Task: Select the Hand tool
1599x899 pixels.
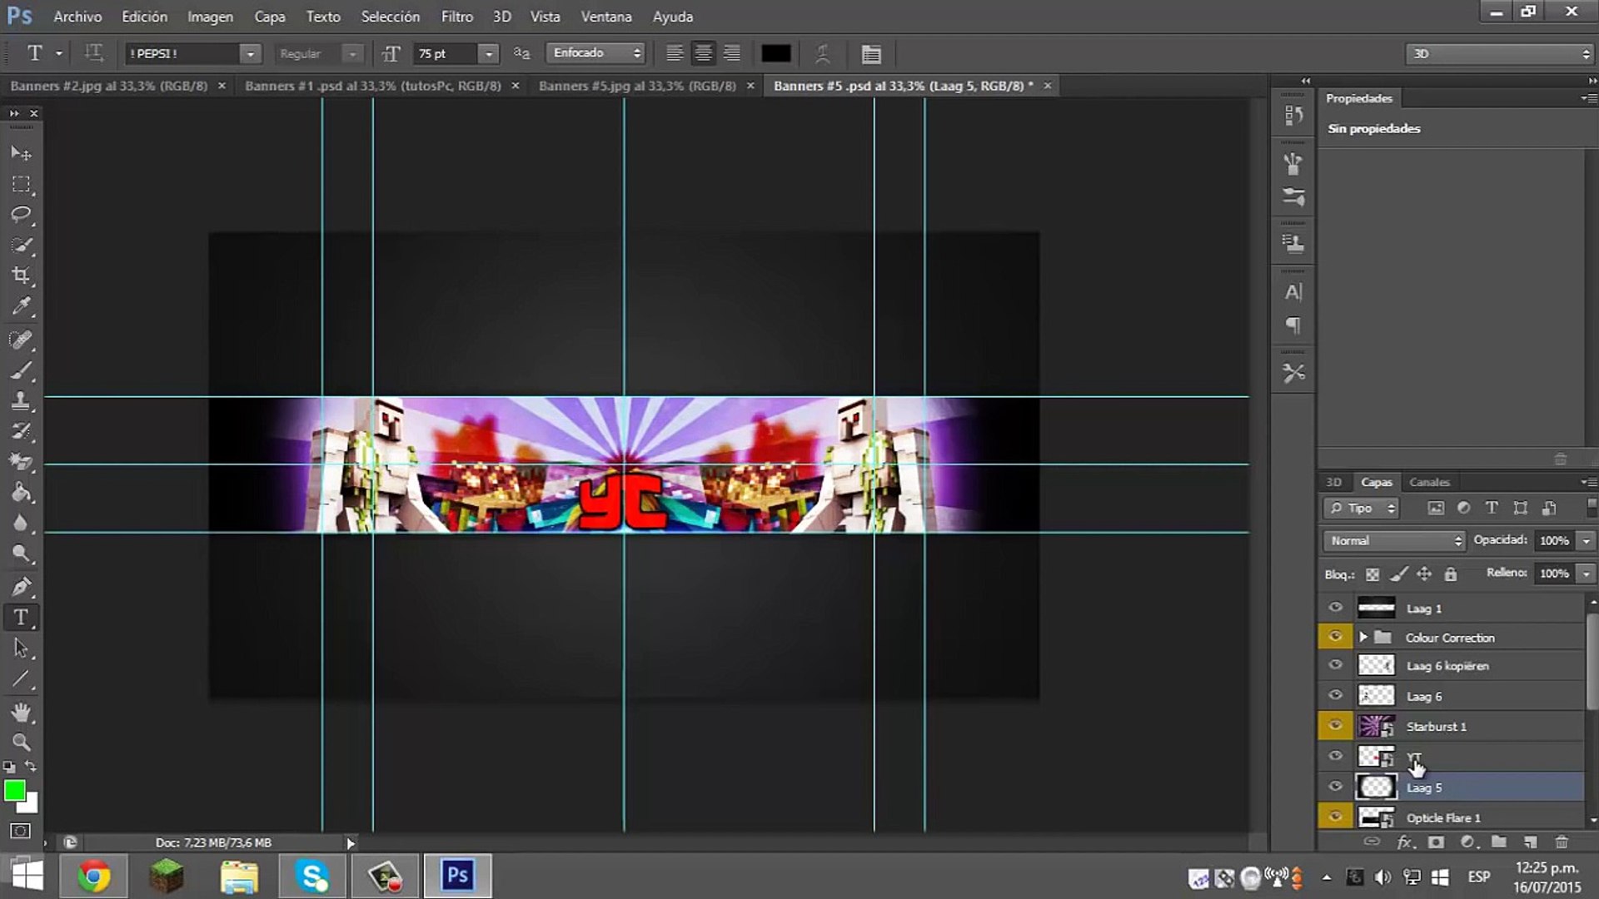Action: pyautogui.click(x=21, y=712)
